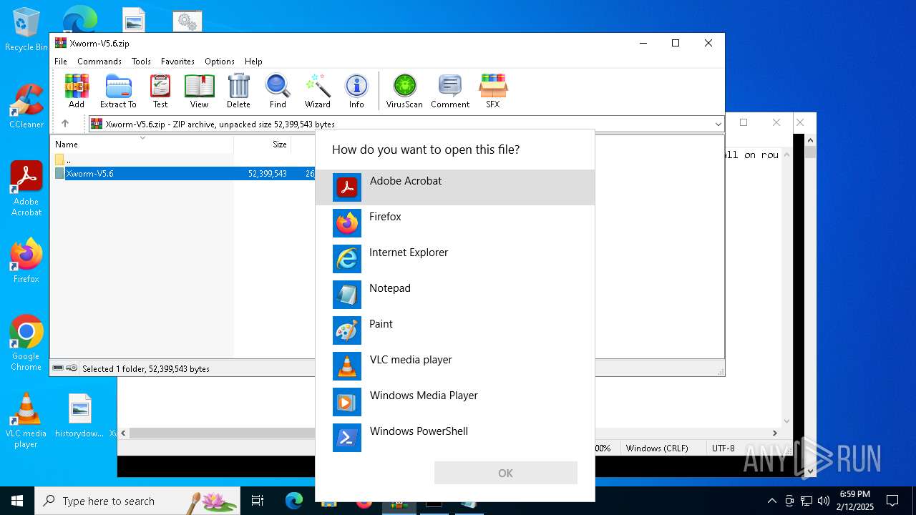Open Google Chrome desktop shortcut
The image size is (916, 515).
(x=26, y=343)
